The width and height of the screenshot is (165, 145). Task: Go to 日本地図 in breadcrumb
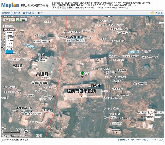pyautogui.click(x=6, y=13)
